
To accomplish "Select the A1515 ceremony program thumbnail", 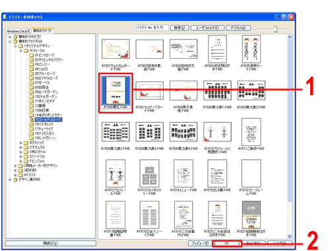I will coord(217,174).
